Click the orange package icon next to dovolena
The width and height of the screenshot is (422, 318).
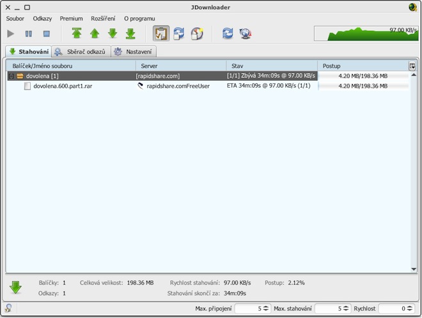point(20,76)
